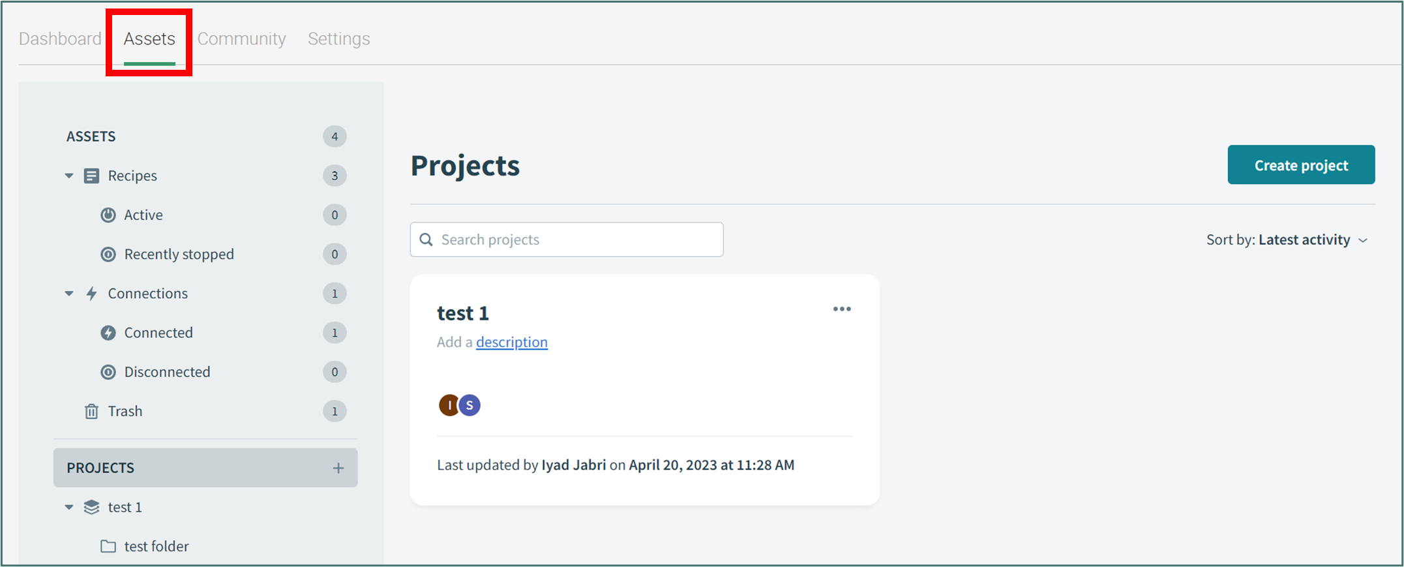Click the Disconnected status icon

coord(108,372)
